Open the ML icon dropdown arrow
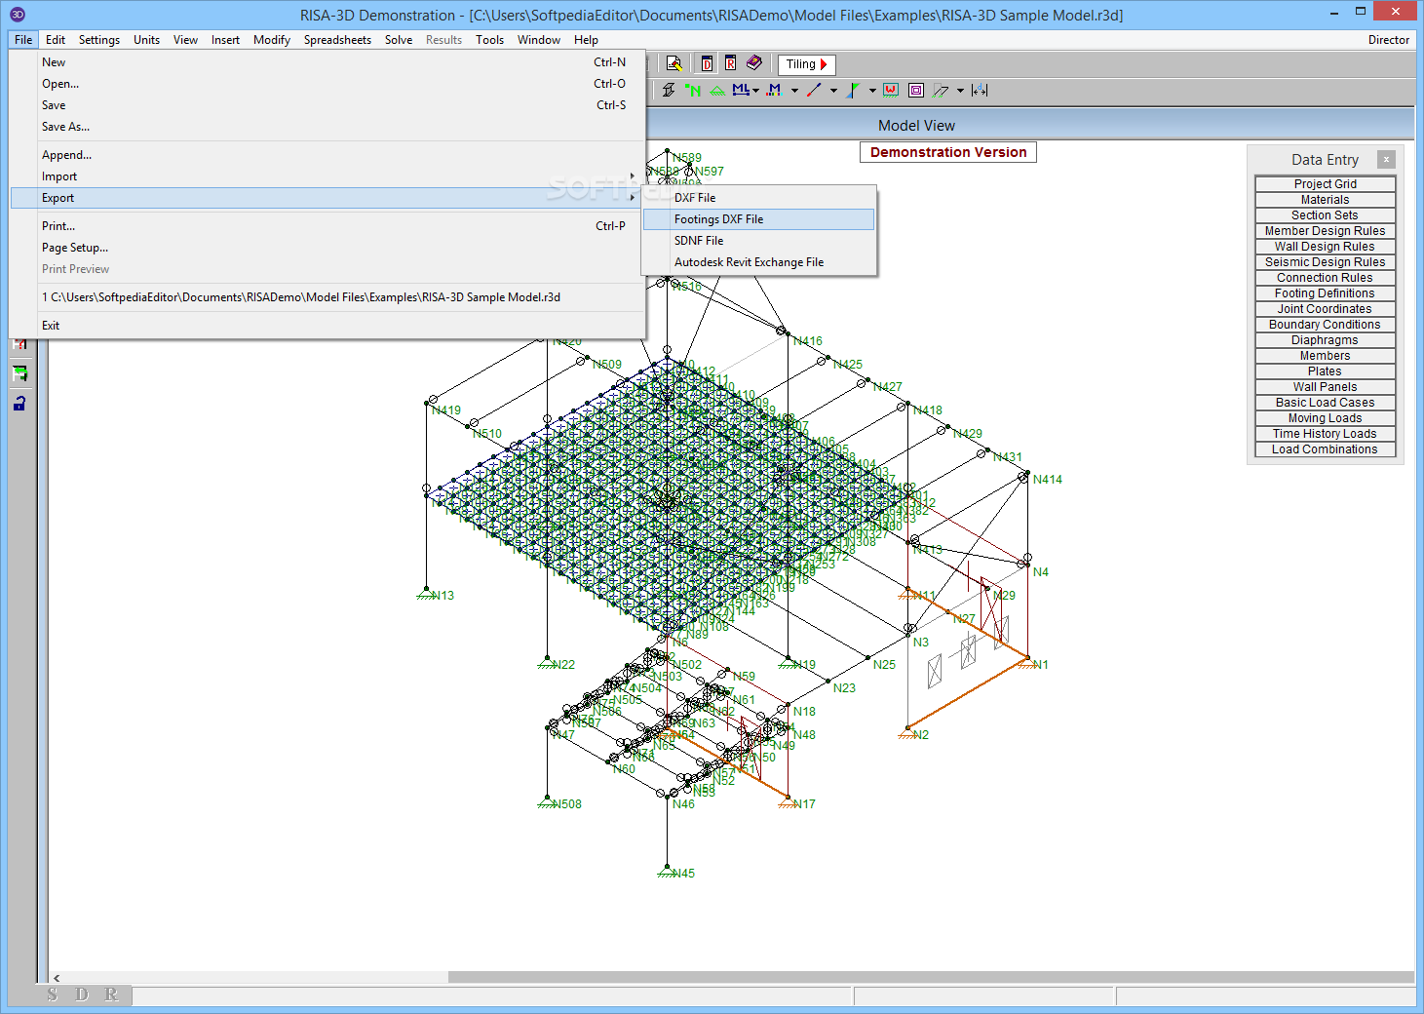 (x=756, y=91)
